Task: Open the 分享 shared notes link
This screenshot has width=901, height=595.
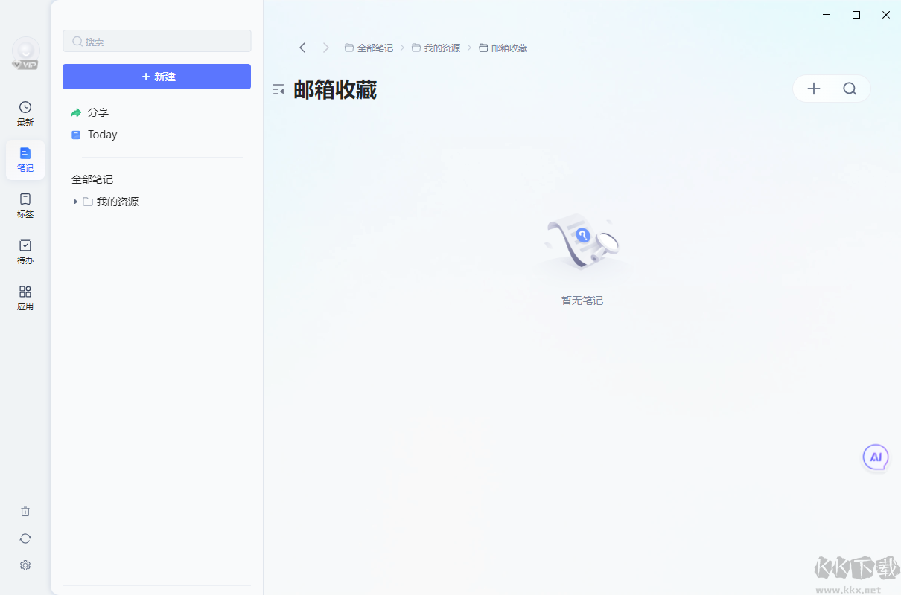Action: 98,112
